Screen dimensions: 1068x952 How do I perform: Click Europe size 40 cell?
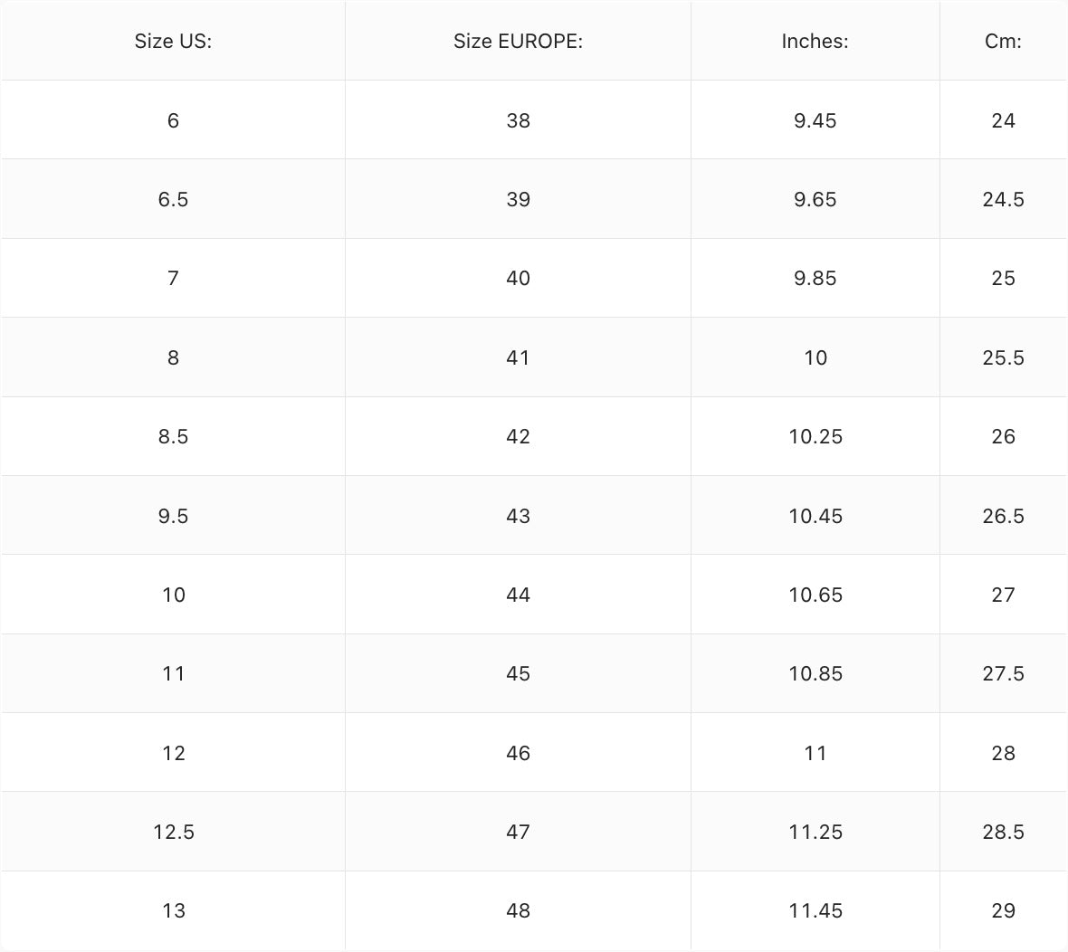(518, 278)
